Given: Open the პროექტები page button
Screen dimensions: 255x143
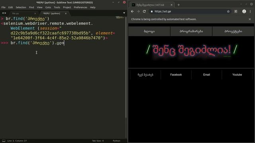Looking at the screenshot, I should click(x=233, y=31).
